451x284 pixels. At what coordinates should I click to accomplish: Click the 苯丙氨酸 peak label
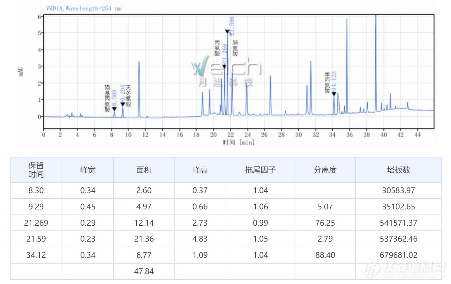tap(327, 83)
